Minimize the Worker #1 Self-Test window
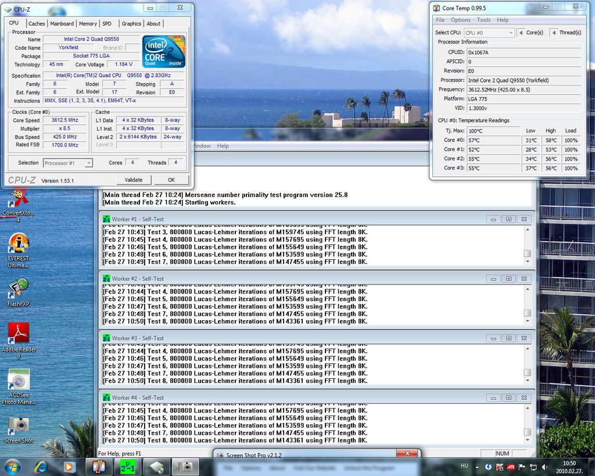The width and height of the screenshot is (595, 476). point(493,219)
